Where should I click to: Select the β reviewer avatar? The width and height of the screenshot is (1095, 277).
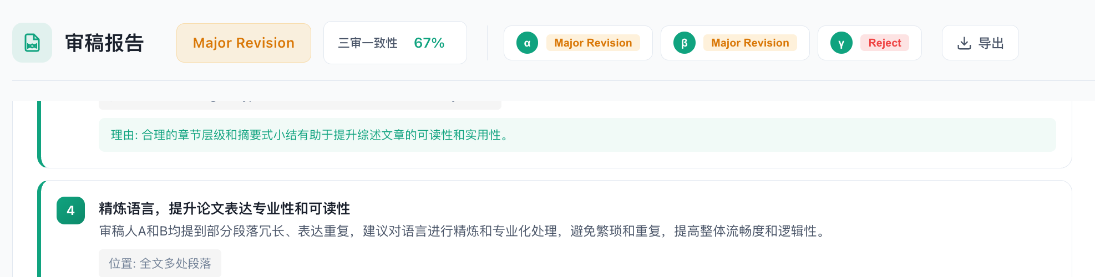[684, 43]
